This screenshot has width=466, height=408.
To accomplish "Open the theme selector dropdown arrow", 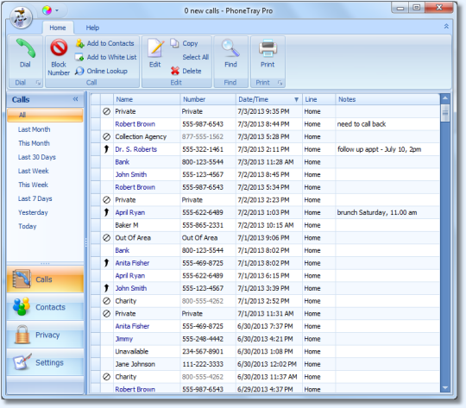I will 57,10.
